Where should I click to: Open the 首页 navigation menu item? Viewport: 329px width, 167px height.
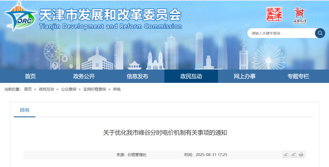pyautogui.click(x=30, y=76)
